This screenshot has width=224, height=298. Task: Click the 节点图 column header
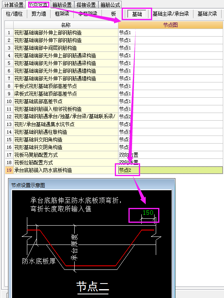(170, 25)
